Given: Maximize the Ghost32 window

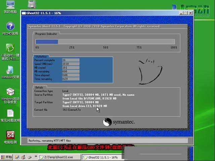Looking at the screenshot, I should pos(186,13).
